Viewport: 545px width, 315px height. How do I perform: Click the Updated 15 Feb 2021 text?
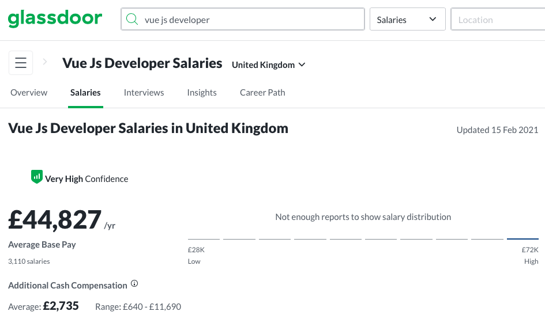click(497, 130)
